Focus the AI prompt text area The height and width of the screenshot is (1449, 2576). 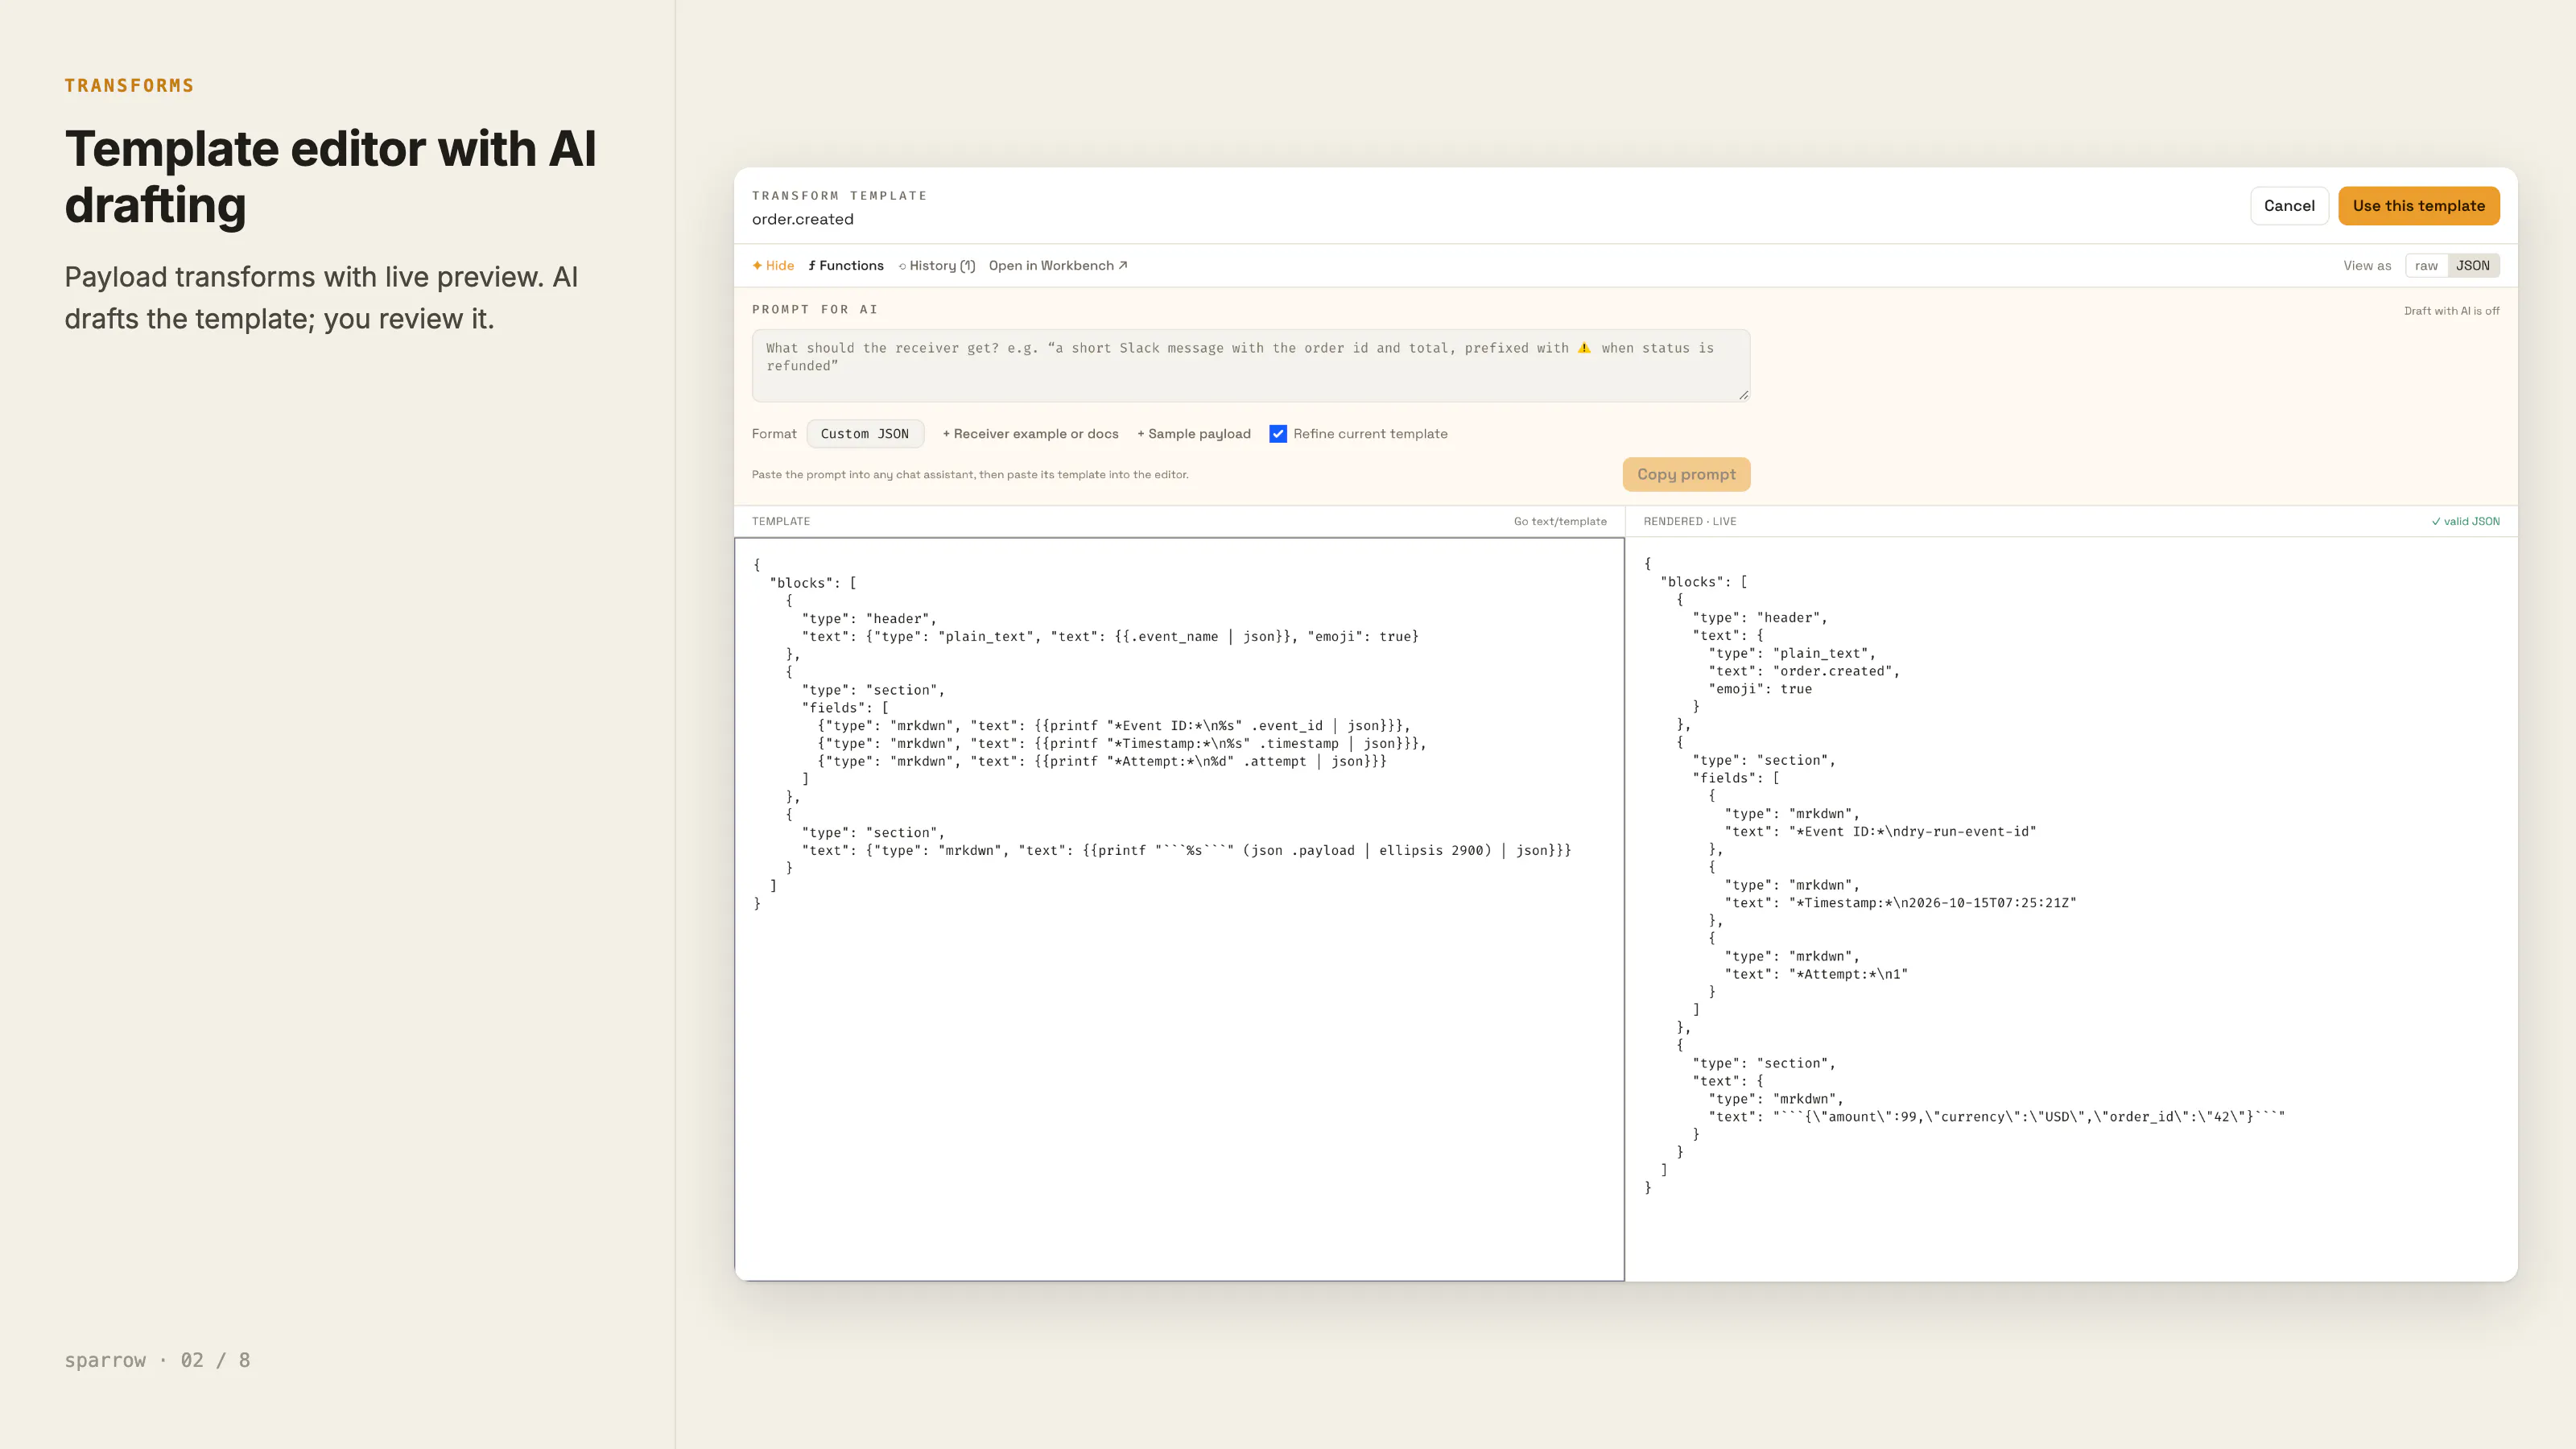pyautogui.click(x=1251, y=365)
